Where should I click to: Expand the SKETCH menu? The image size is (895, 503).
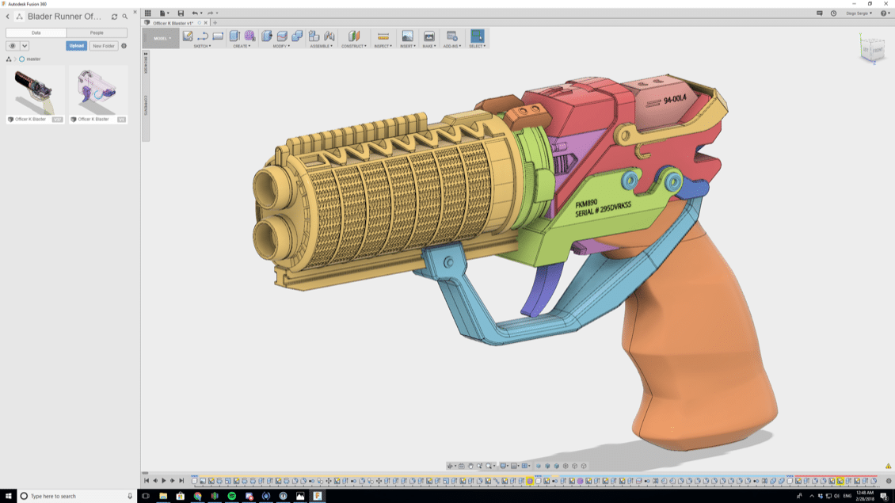pyautogui.click(x=203, y=46)
